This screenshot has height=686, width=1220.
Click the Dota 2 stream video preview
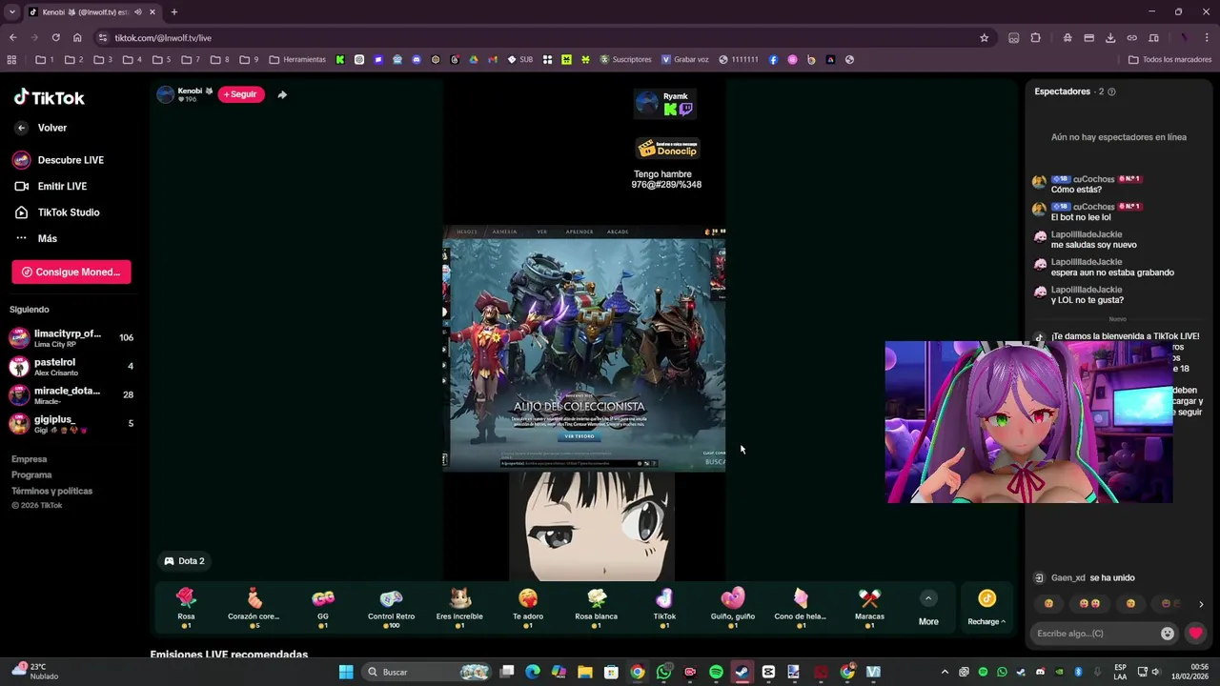pos(584,348)
